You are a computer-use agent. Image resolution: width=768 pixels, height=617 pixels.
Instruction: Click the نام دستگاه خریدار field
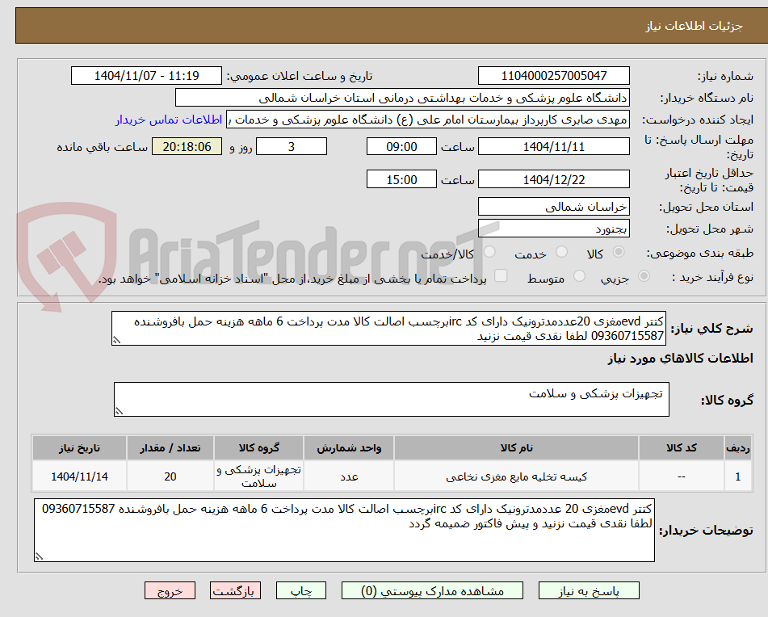402,98
